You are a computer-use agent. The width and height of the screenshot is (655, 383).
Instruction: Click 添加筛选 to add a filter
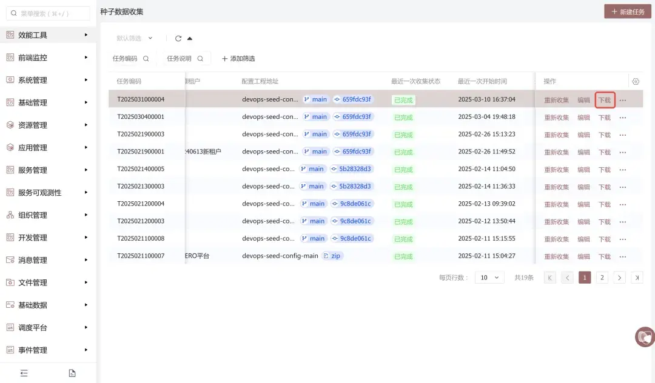pos(238,59)
